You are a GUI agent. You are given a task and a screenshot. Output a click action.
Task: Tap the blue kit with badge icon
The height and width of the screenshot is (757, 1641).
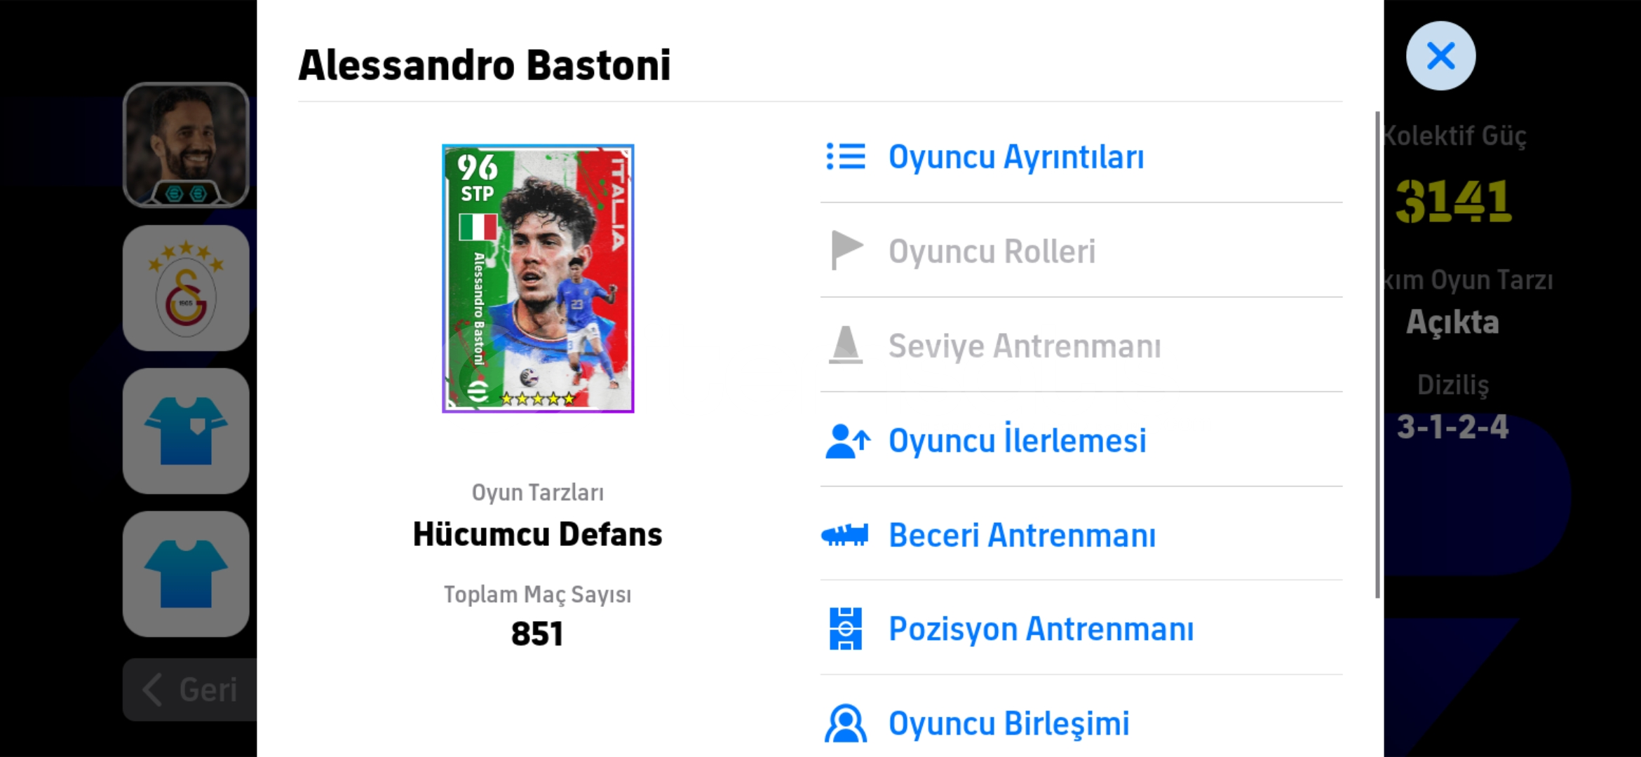(186, 431)
